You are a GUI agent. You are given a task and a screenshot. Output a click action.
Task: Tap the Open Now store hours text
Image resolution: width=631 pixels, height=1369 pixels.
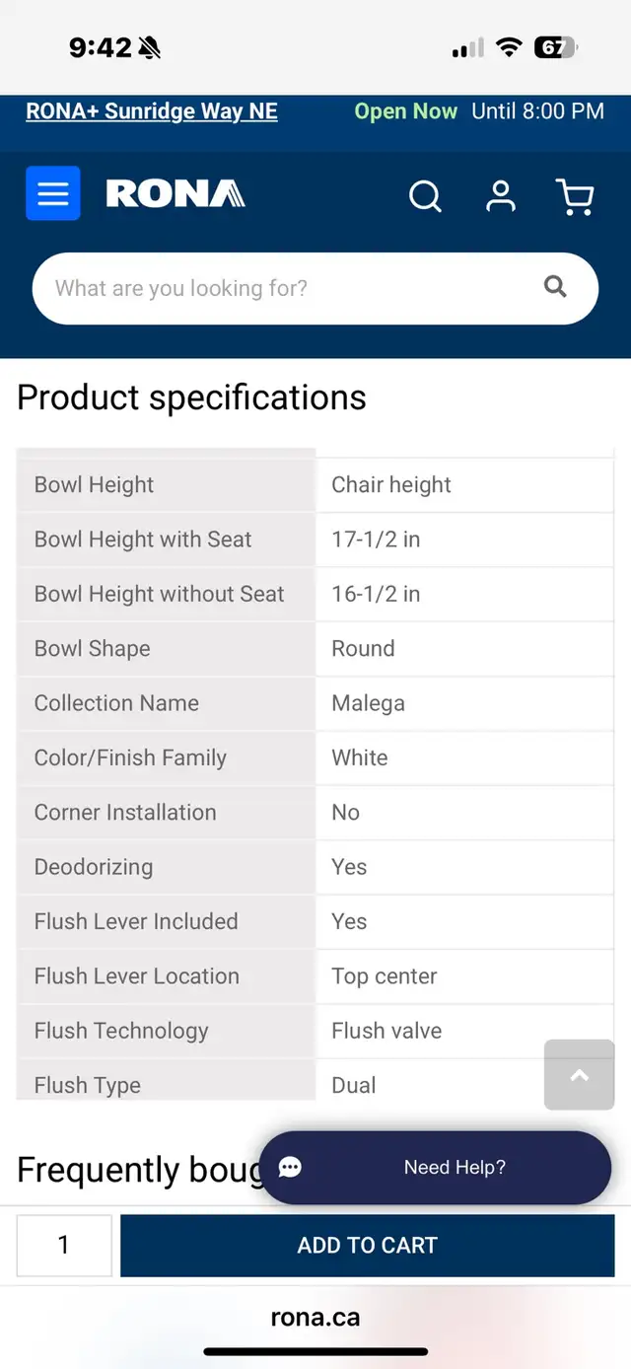coord(406,111)
